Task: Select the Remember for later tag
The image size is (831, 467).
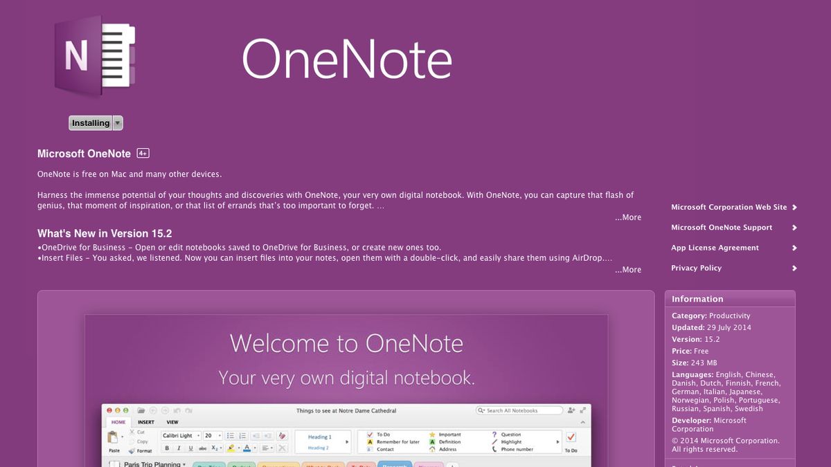Action: tap(393, 442)
